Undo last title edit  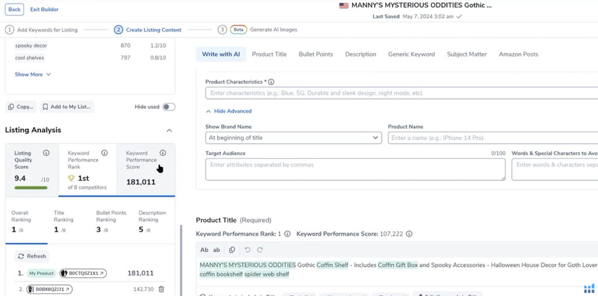(248, 250)
